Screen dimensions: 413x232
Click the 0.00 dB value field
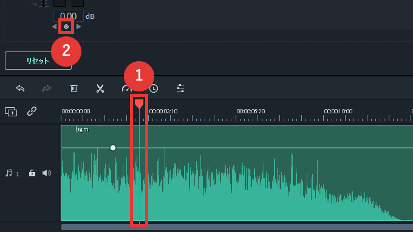pos(69,16)
